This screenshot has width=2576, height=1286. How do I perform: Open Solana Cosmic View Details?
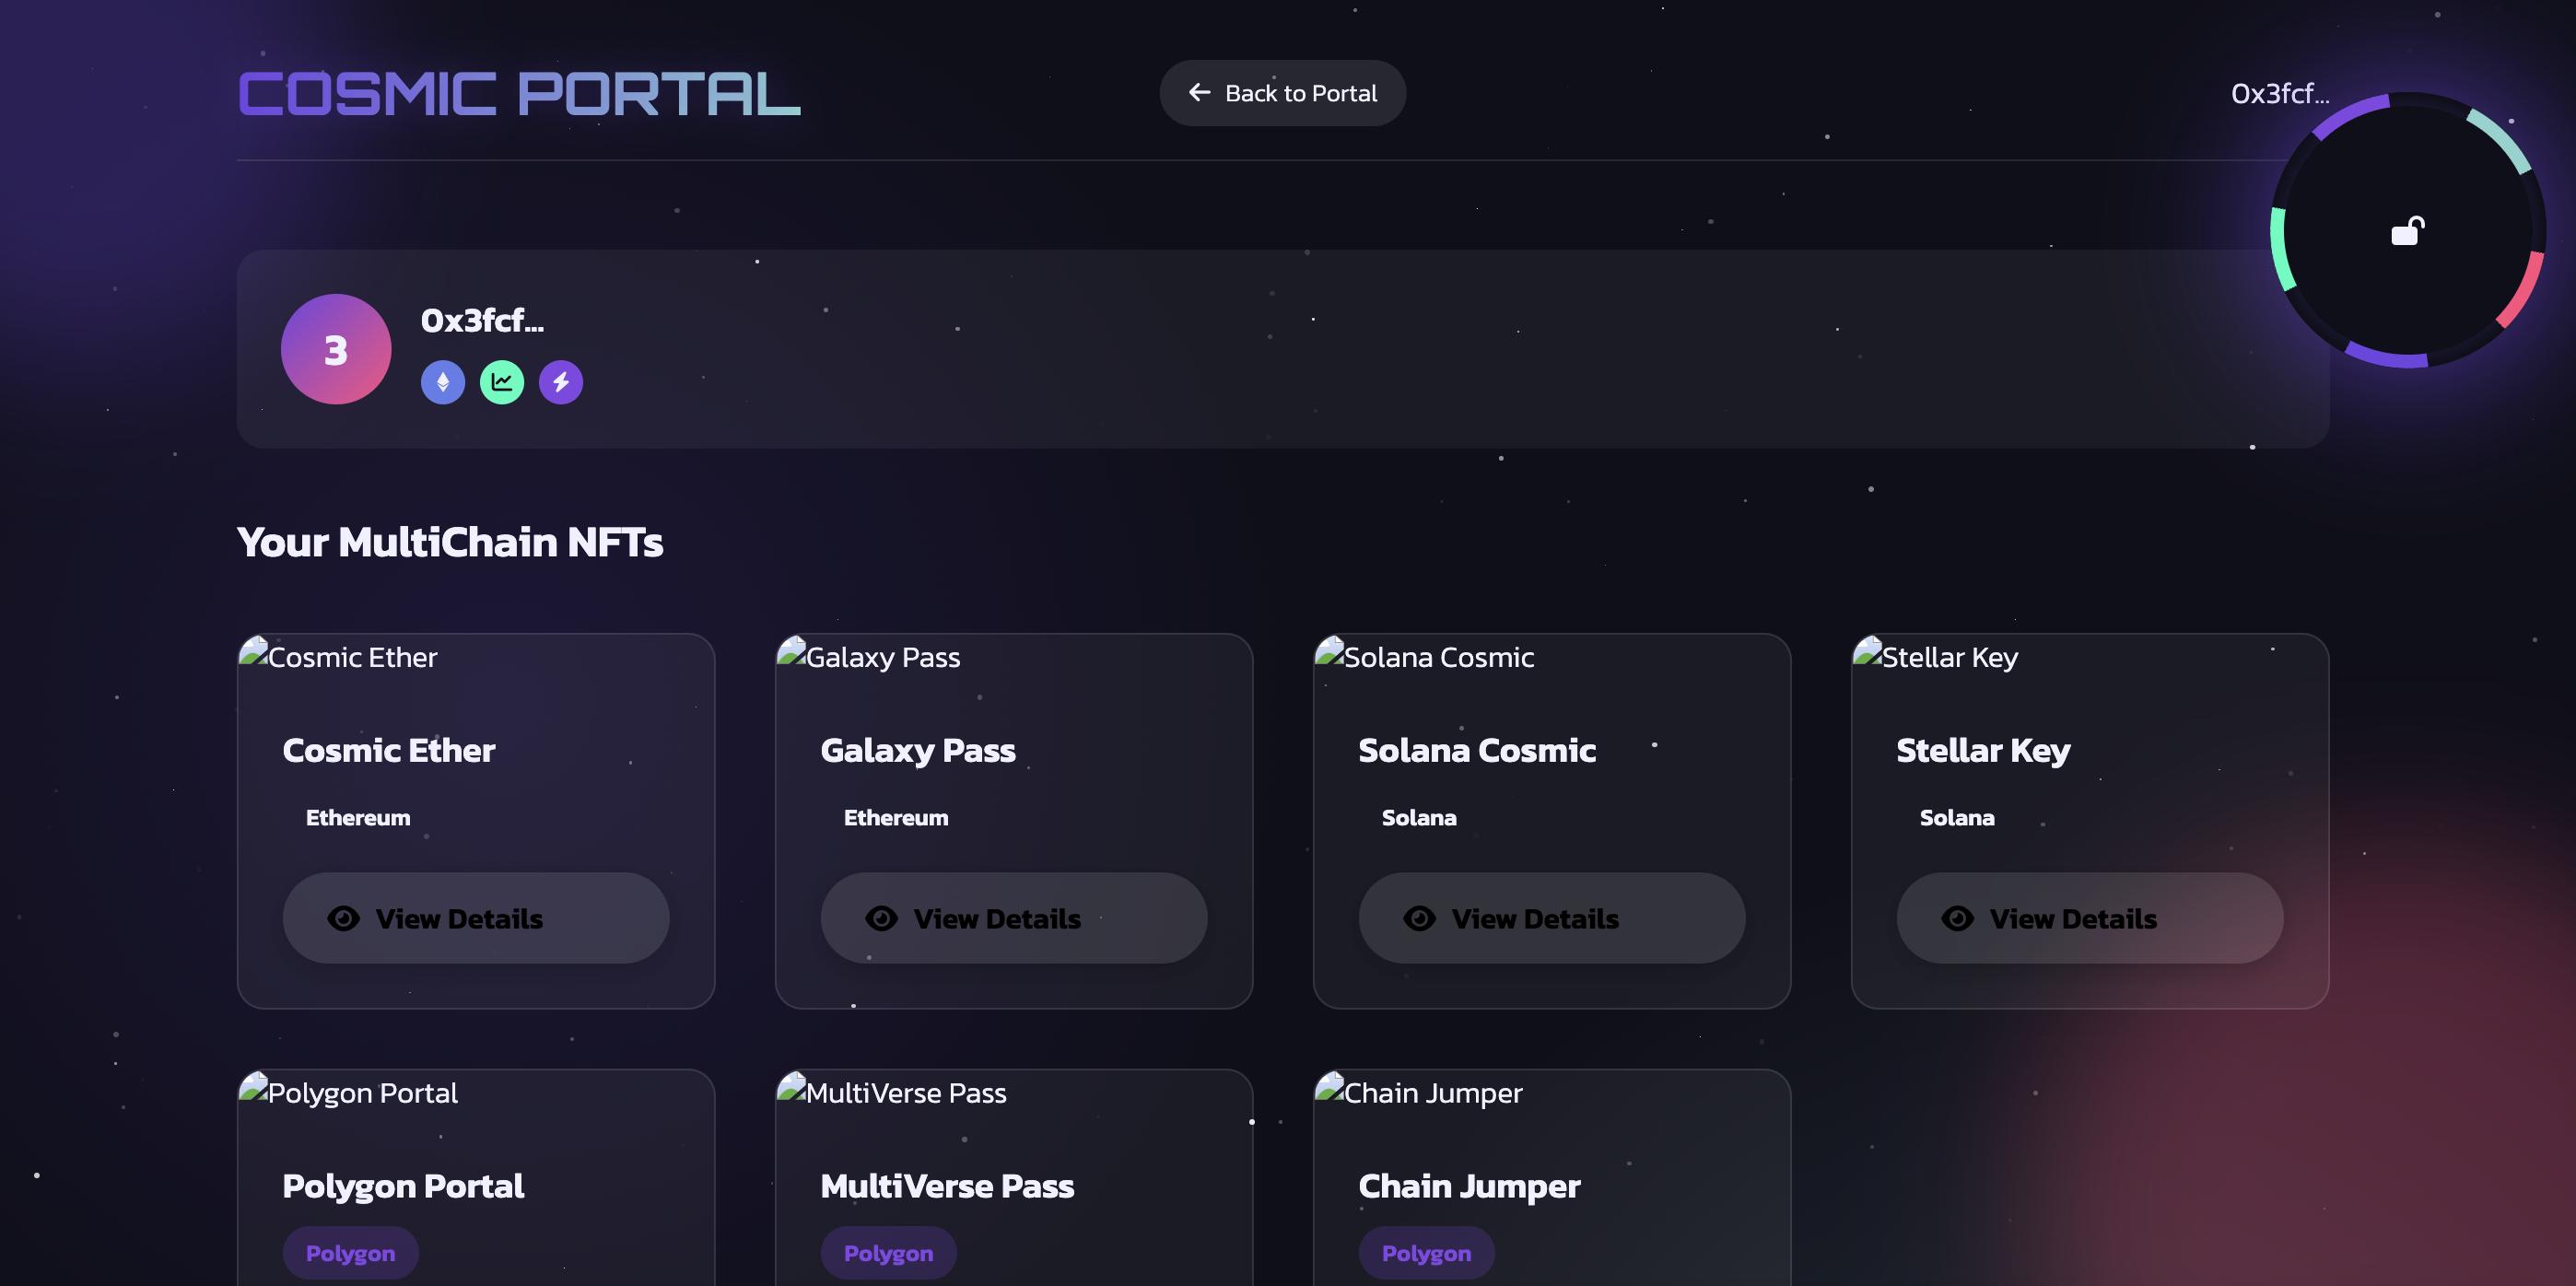point(1551,918)
